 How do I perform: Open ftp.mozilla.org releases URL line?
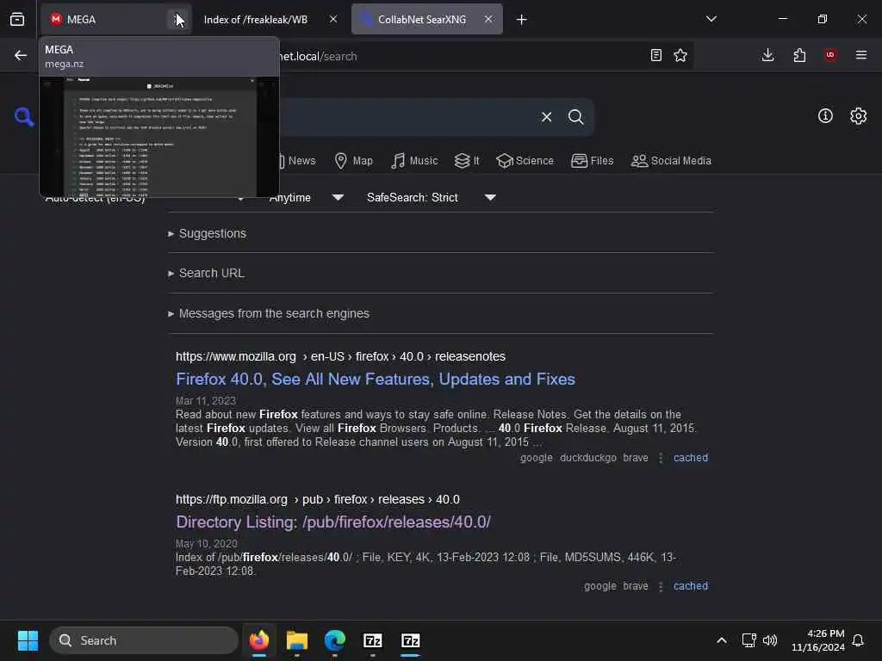[x=317, y=499]
